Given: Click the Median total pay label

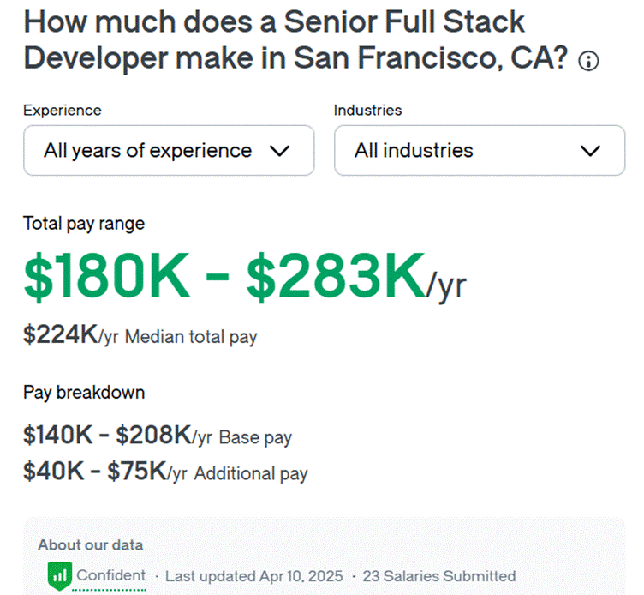Looking at the screenshot, I should (190, 337).
